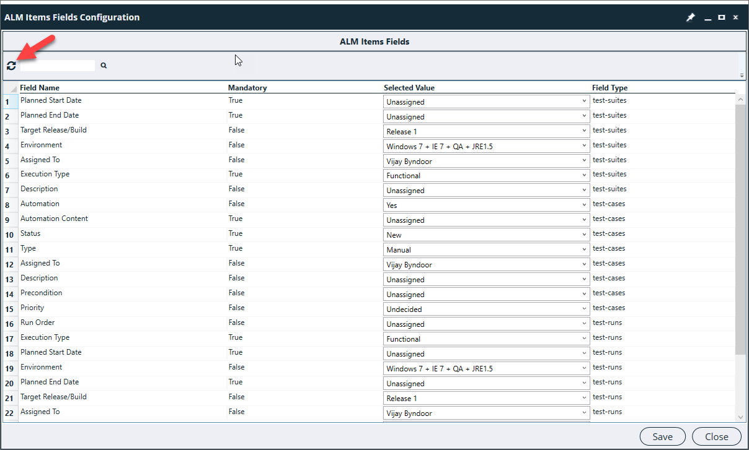Close the window with the X icon

(x=735, y=17)
